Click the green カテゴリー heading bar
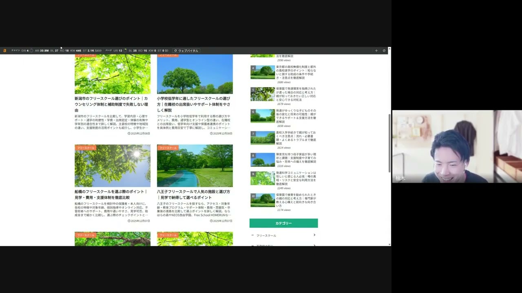 point(283,223)
